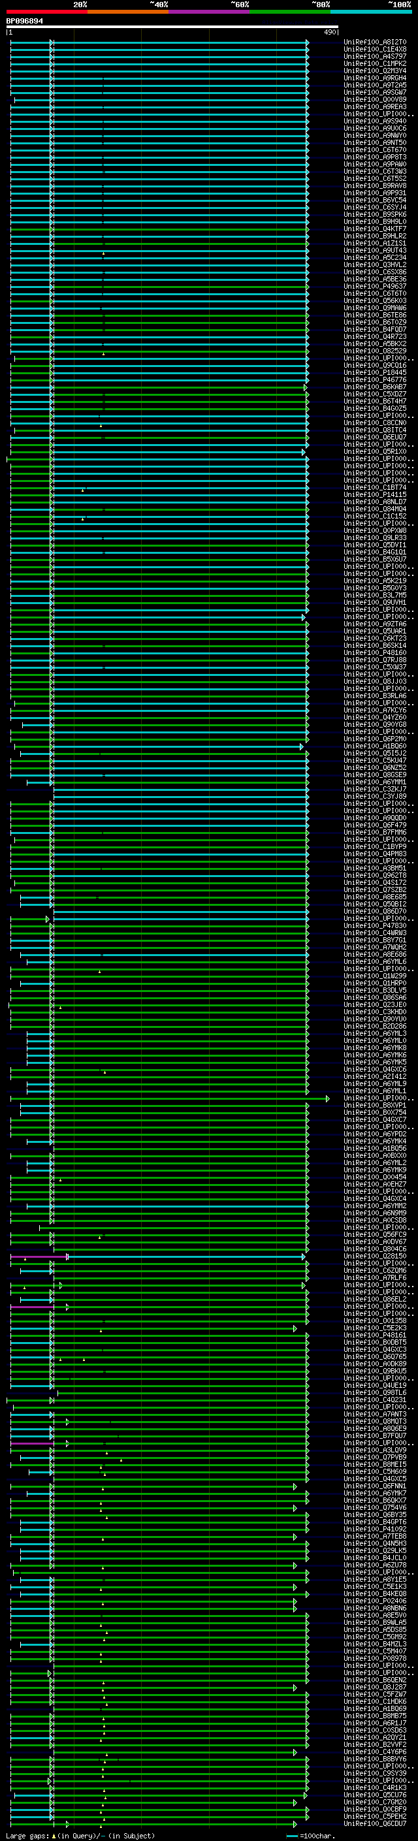Click label UniRef100_B6VC54
Screen dimensions: 418x1841
pos(375,200)
